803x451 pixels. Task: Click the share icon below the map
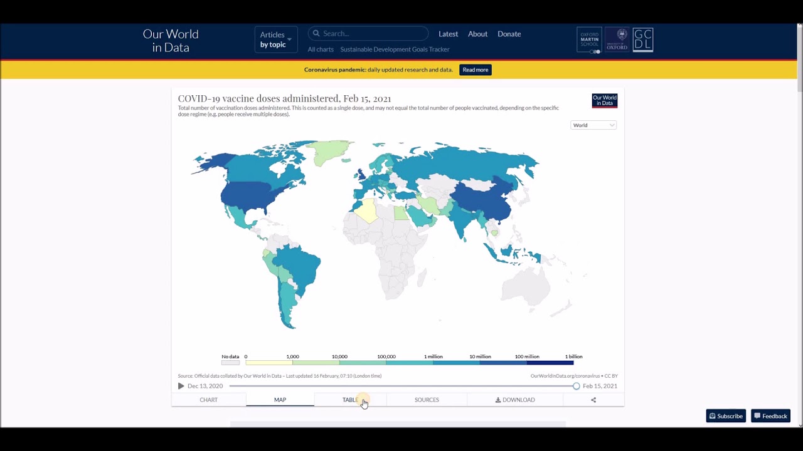click(x=593, y=400)
